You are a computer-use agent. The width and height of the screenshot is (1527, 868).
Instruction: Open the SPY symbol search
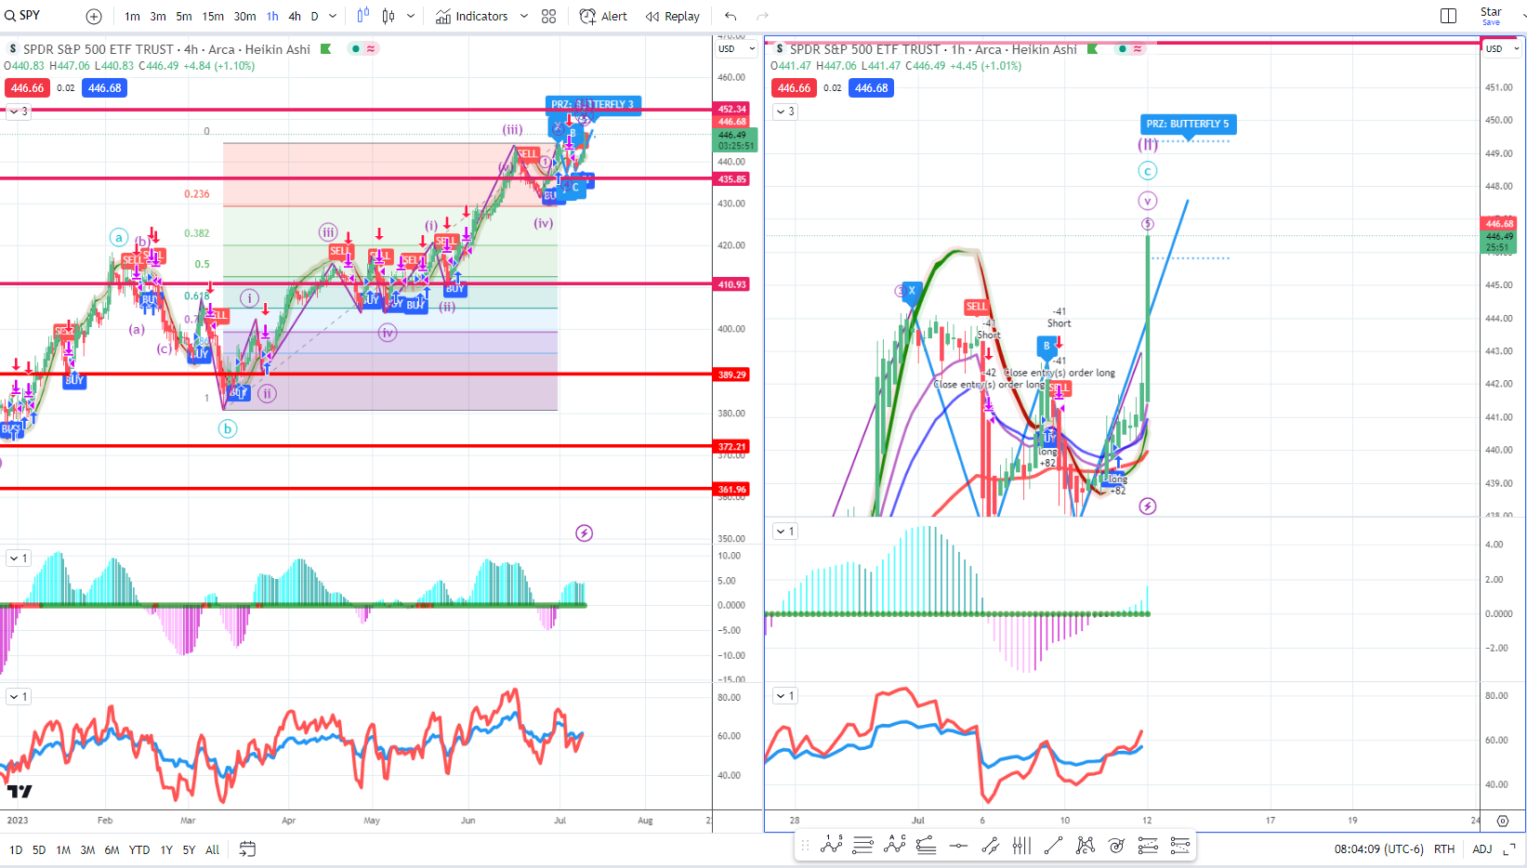[x=23, y=16]
